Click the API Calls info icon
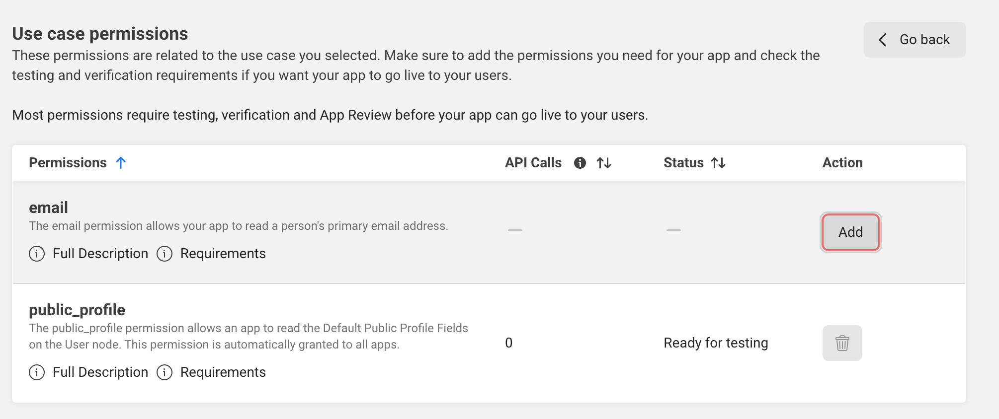 tap(580, 163)
